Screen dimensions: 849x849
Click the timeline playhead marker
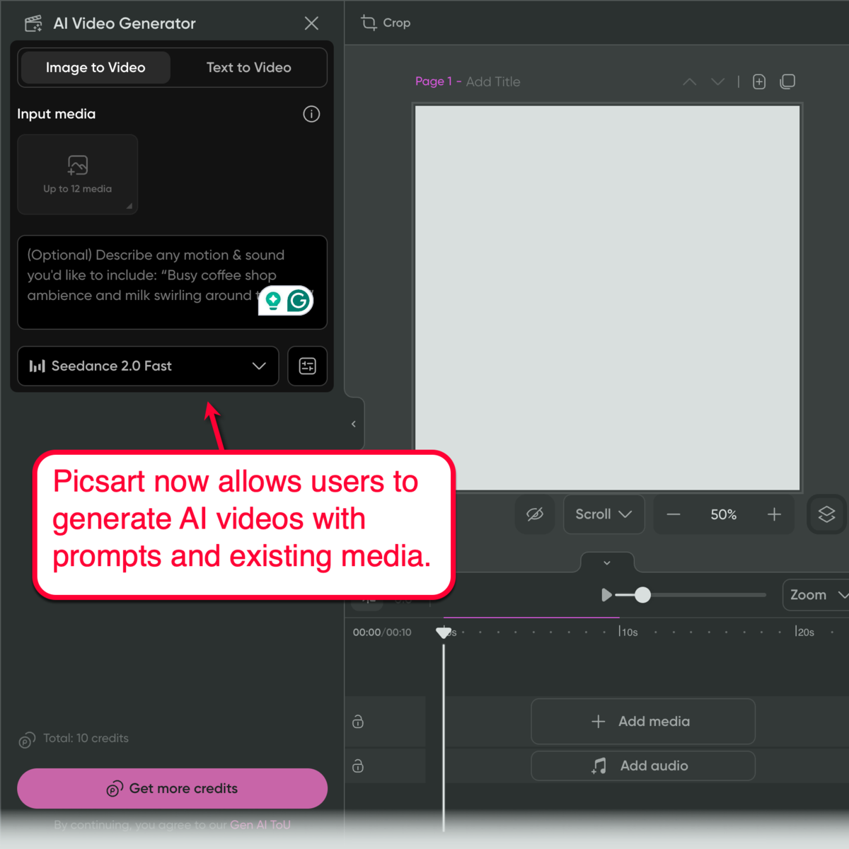point(444,633)
